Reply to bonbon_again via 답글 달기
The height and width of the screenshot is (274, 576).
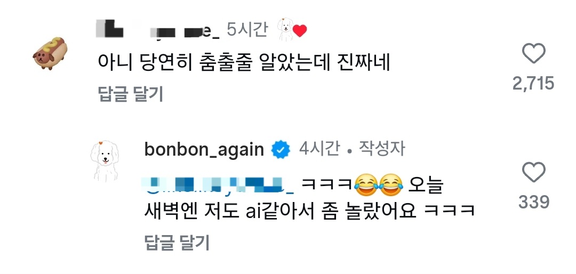tap(177, 243)
